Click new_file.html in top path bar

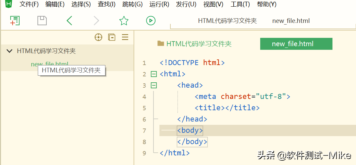[291, 21]
